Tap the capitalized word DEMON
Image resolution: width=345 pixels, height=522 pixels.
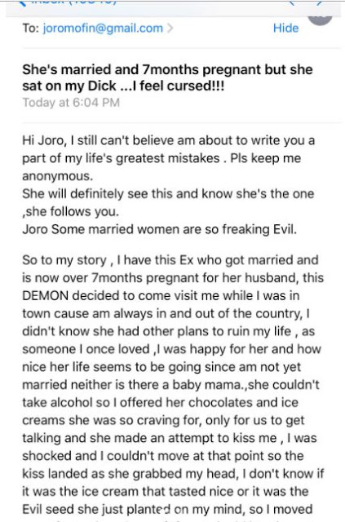click(46, 295)
